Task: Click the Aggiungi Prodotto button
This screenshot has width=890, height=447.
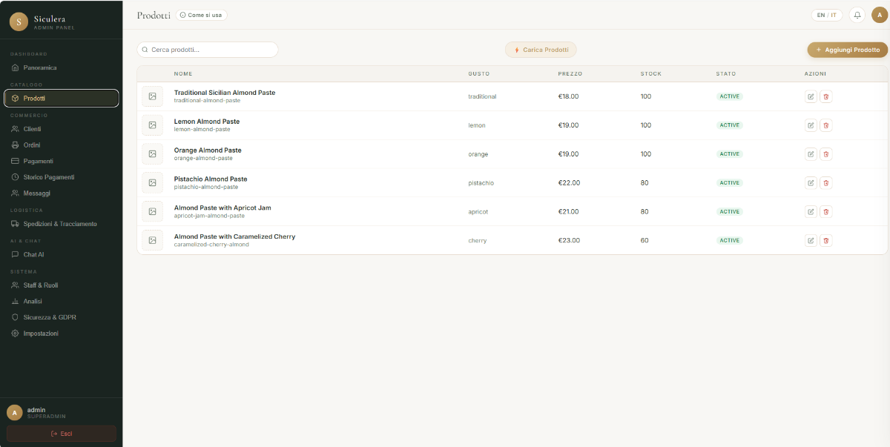Action: point(848,50)
